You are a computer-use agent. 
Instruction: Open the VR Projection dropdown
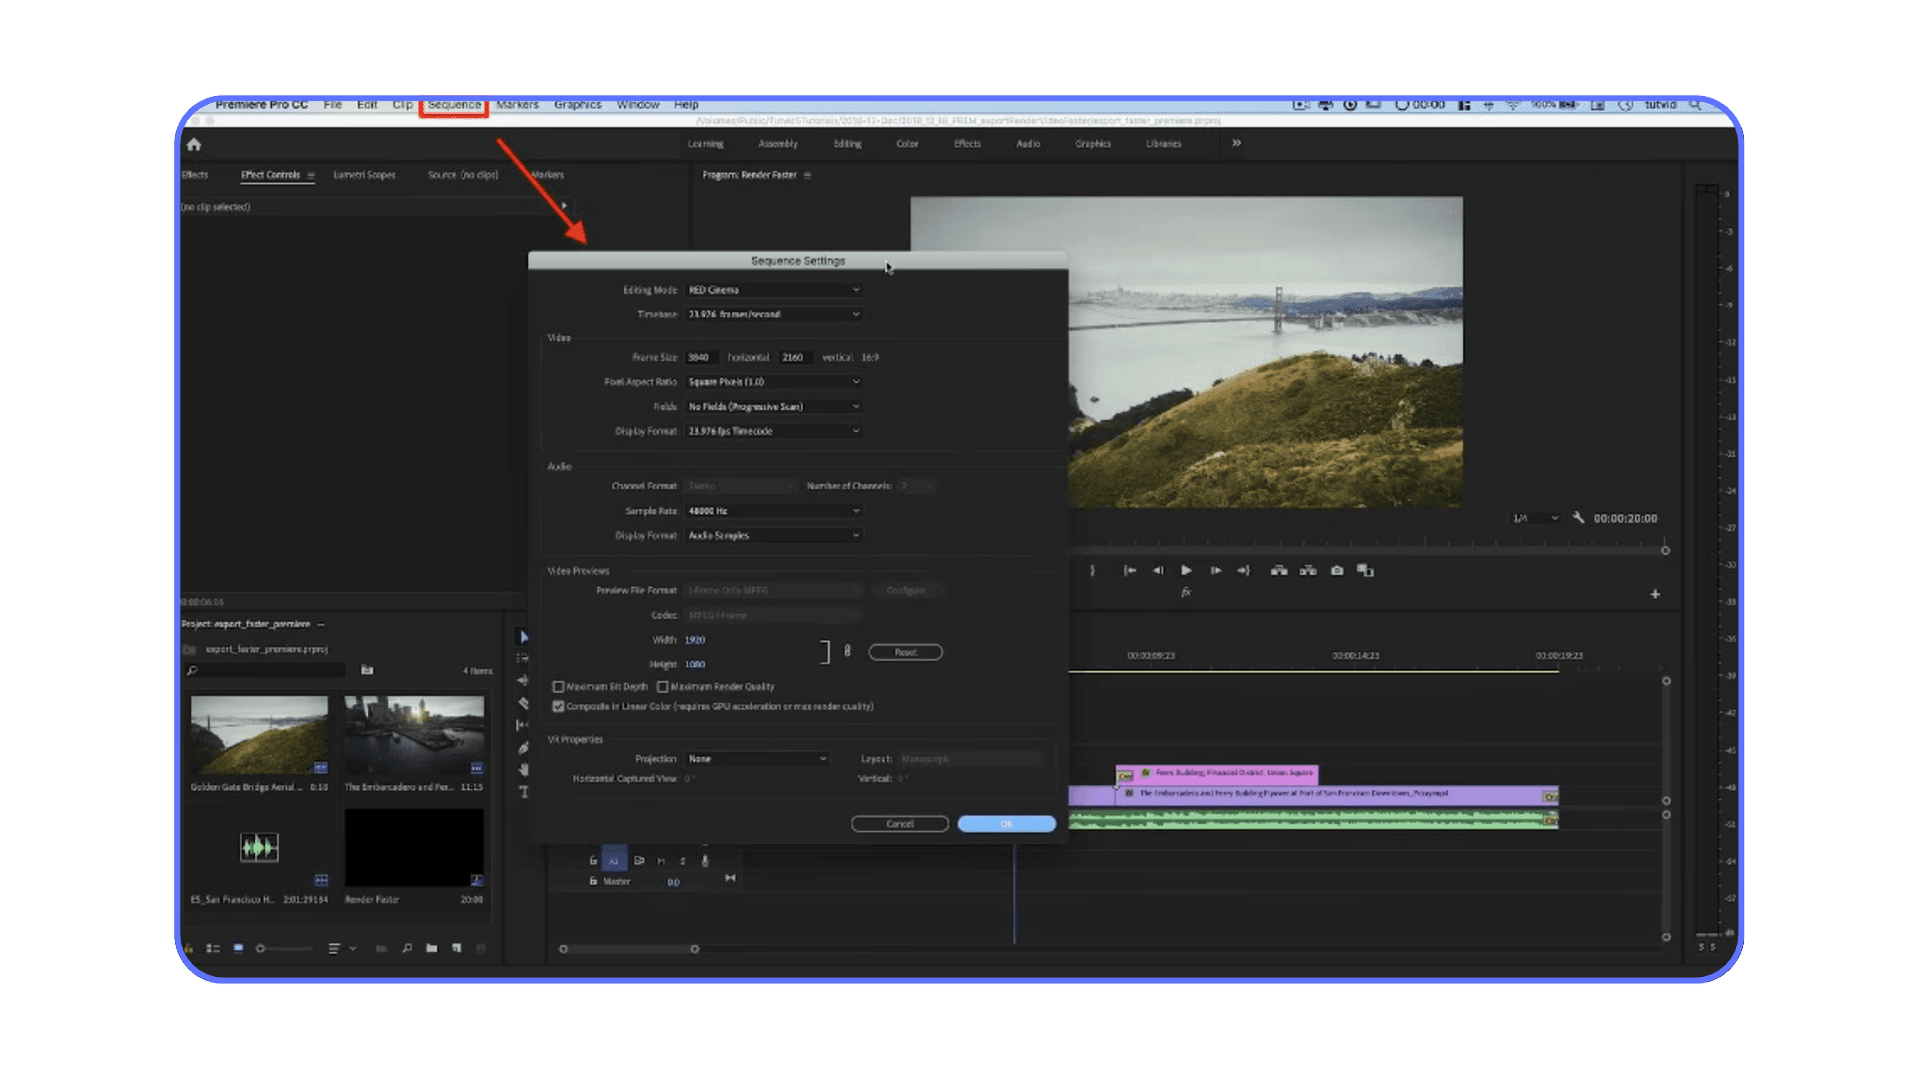(757, 758)
